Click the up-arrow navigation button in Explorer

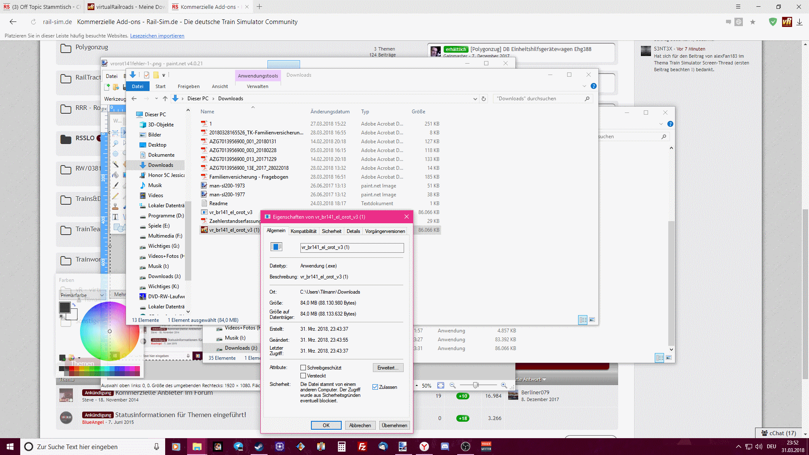pyautogui.click(x=165, y=99)
